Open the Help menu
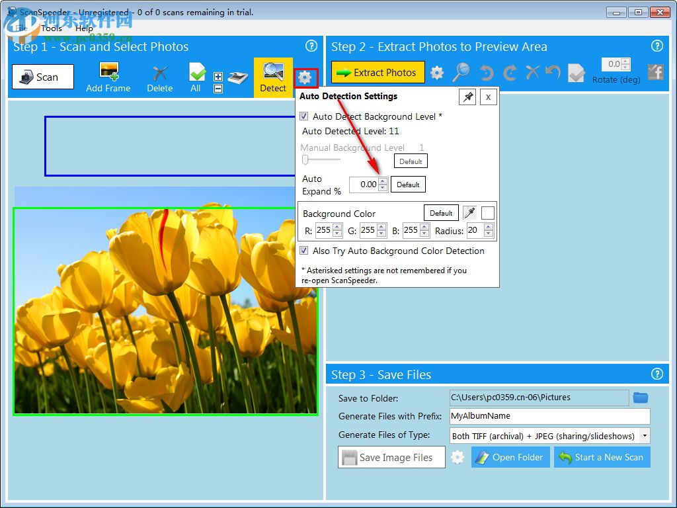Image resolution: width=677 pixels, height=508 pixels. tap(84, 28)
